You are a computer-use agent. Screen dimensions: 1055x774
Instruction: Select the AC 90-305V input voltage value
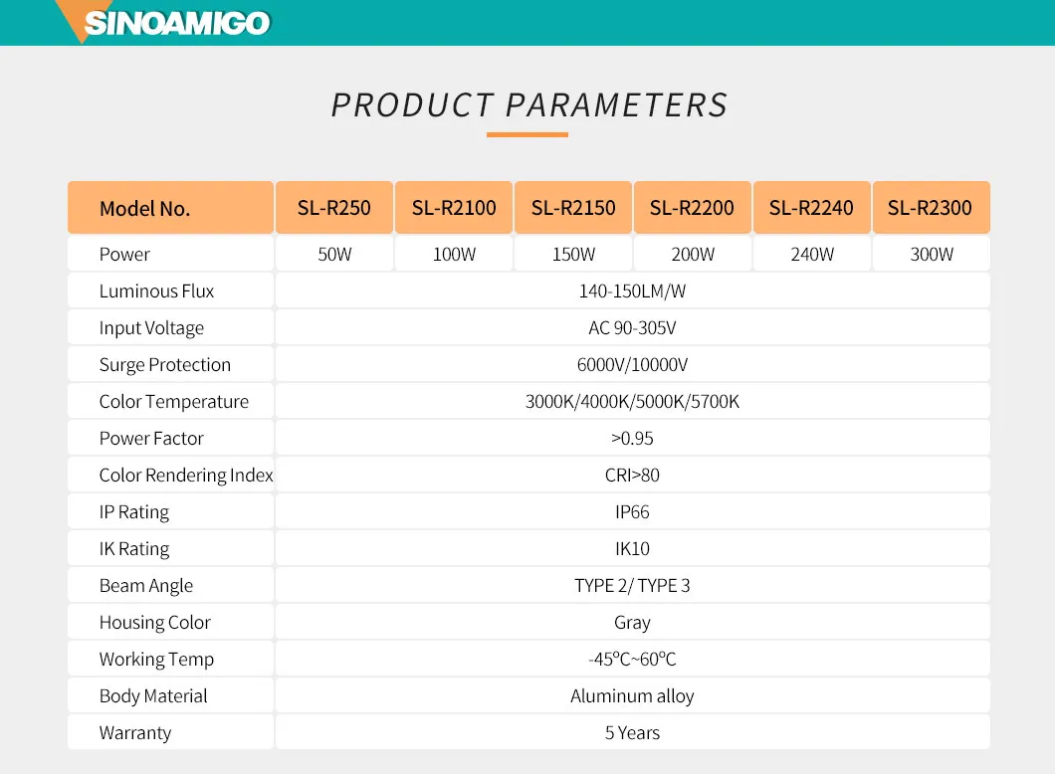(632, 328)
